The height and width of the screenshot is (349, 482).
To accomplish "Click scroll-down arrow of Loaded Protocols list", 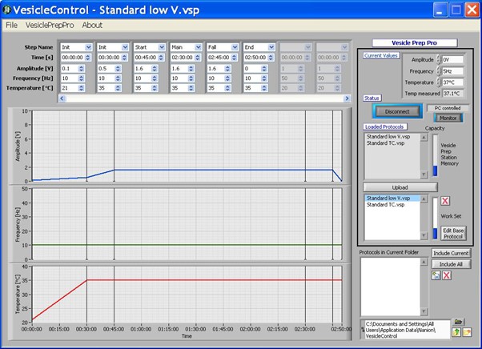I will click(424, 174).
